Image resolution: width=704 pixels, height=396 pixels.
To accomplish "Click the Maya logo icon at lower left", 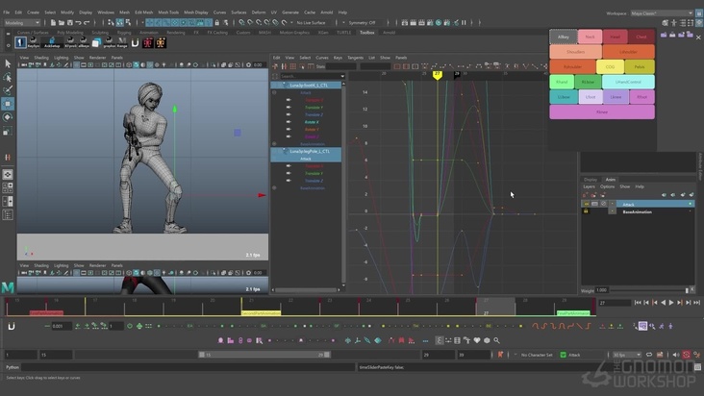I will 8,288.
